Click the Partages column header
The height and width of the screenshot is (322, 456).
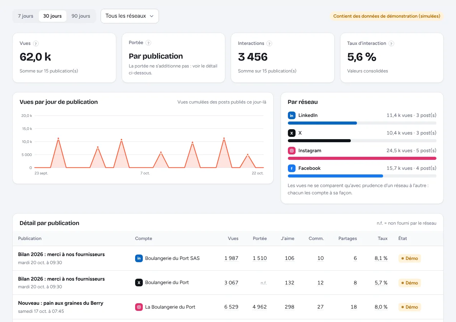[x=347, y=238]
